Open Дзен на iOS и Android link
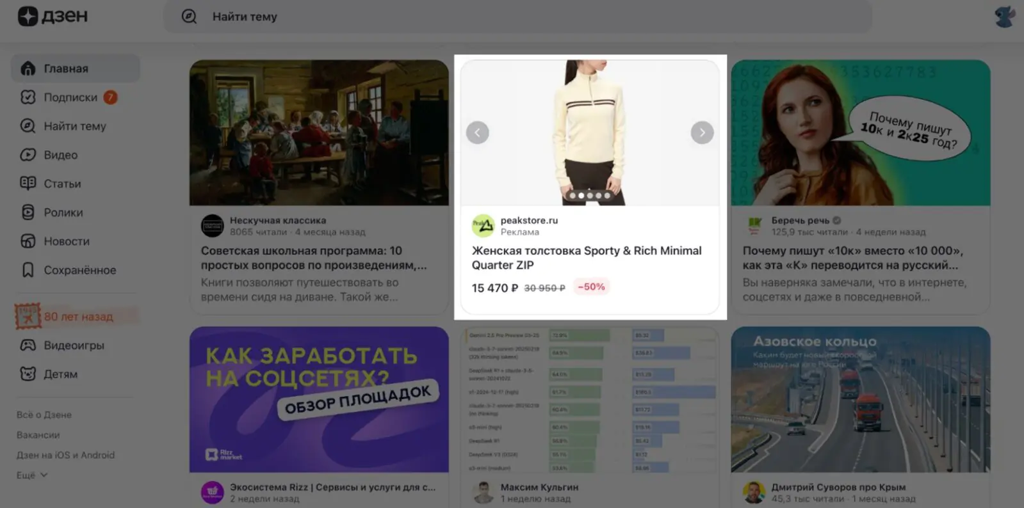The image size is (1024, 508). (65, 455)
